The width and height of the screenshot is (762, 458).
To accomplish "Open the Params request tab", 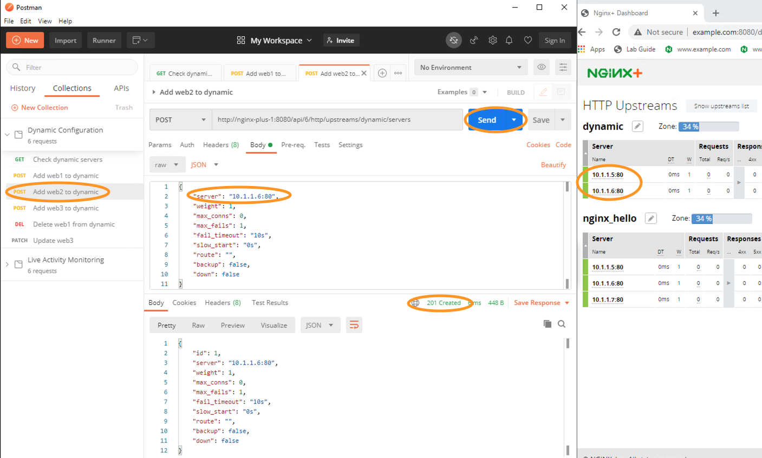I will pos(160,145).
